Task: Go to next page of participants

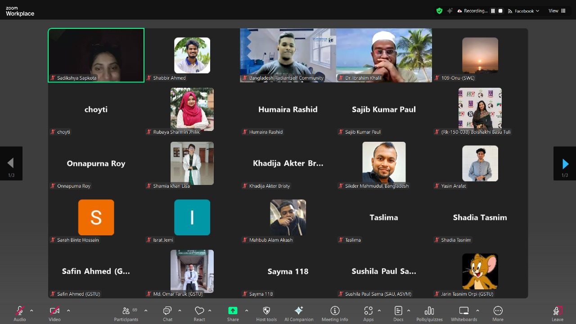Action: [565, 164]
